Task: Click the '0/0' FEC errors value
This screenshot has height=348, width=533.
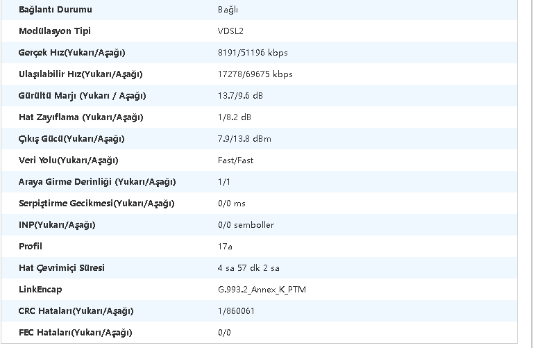Action: (224, 332)
